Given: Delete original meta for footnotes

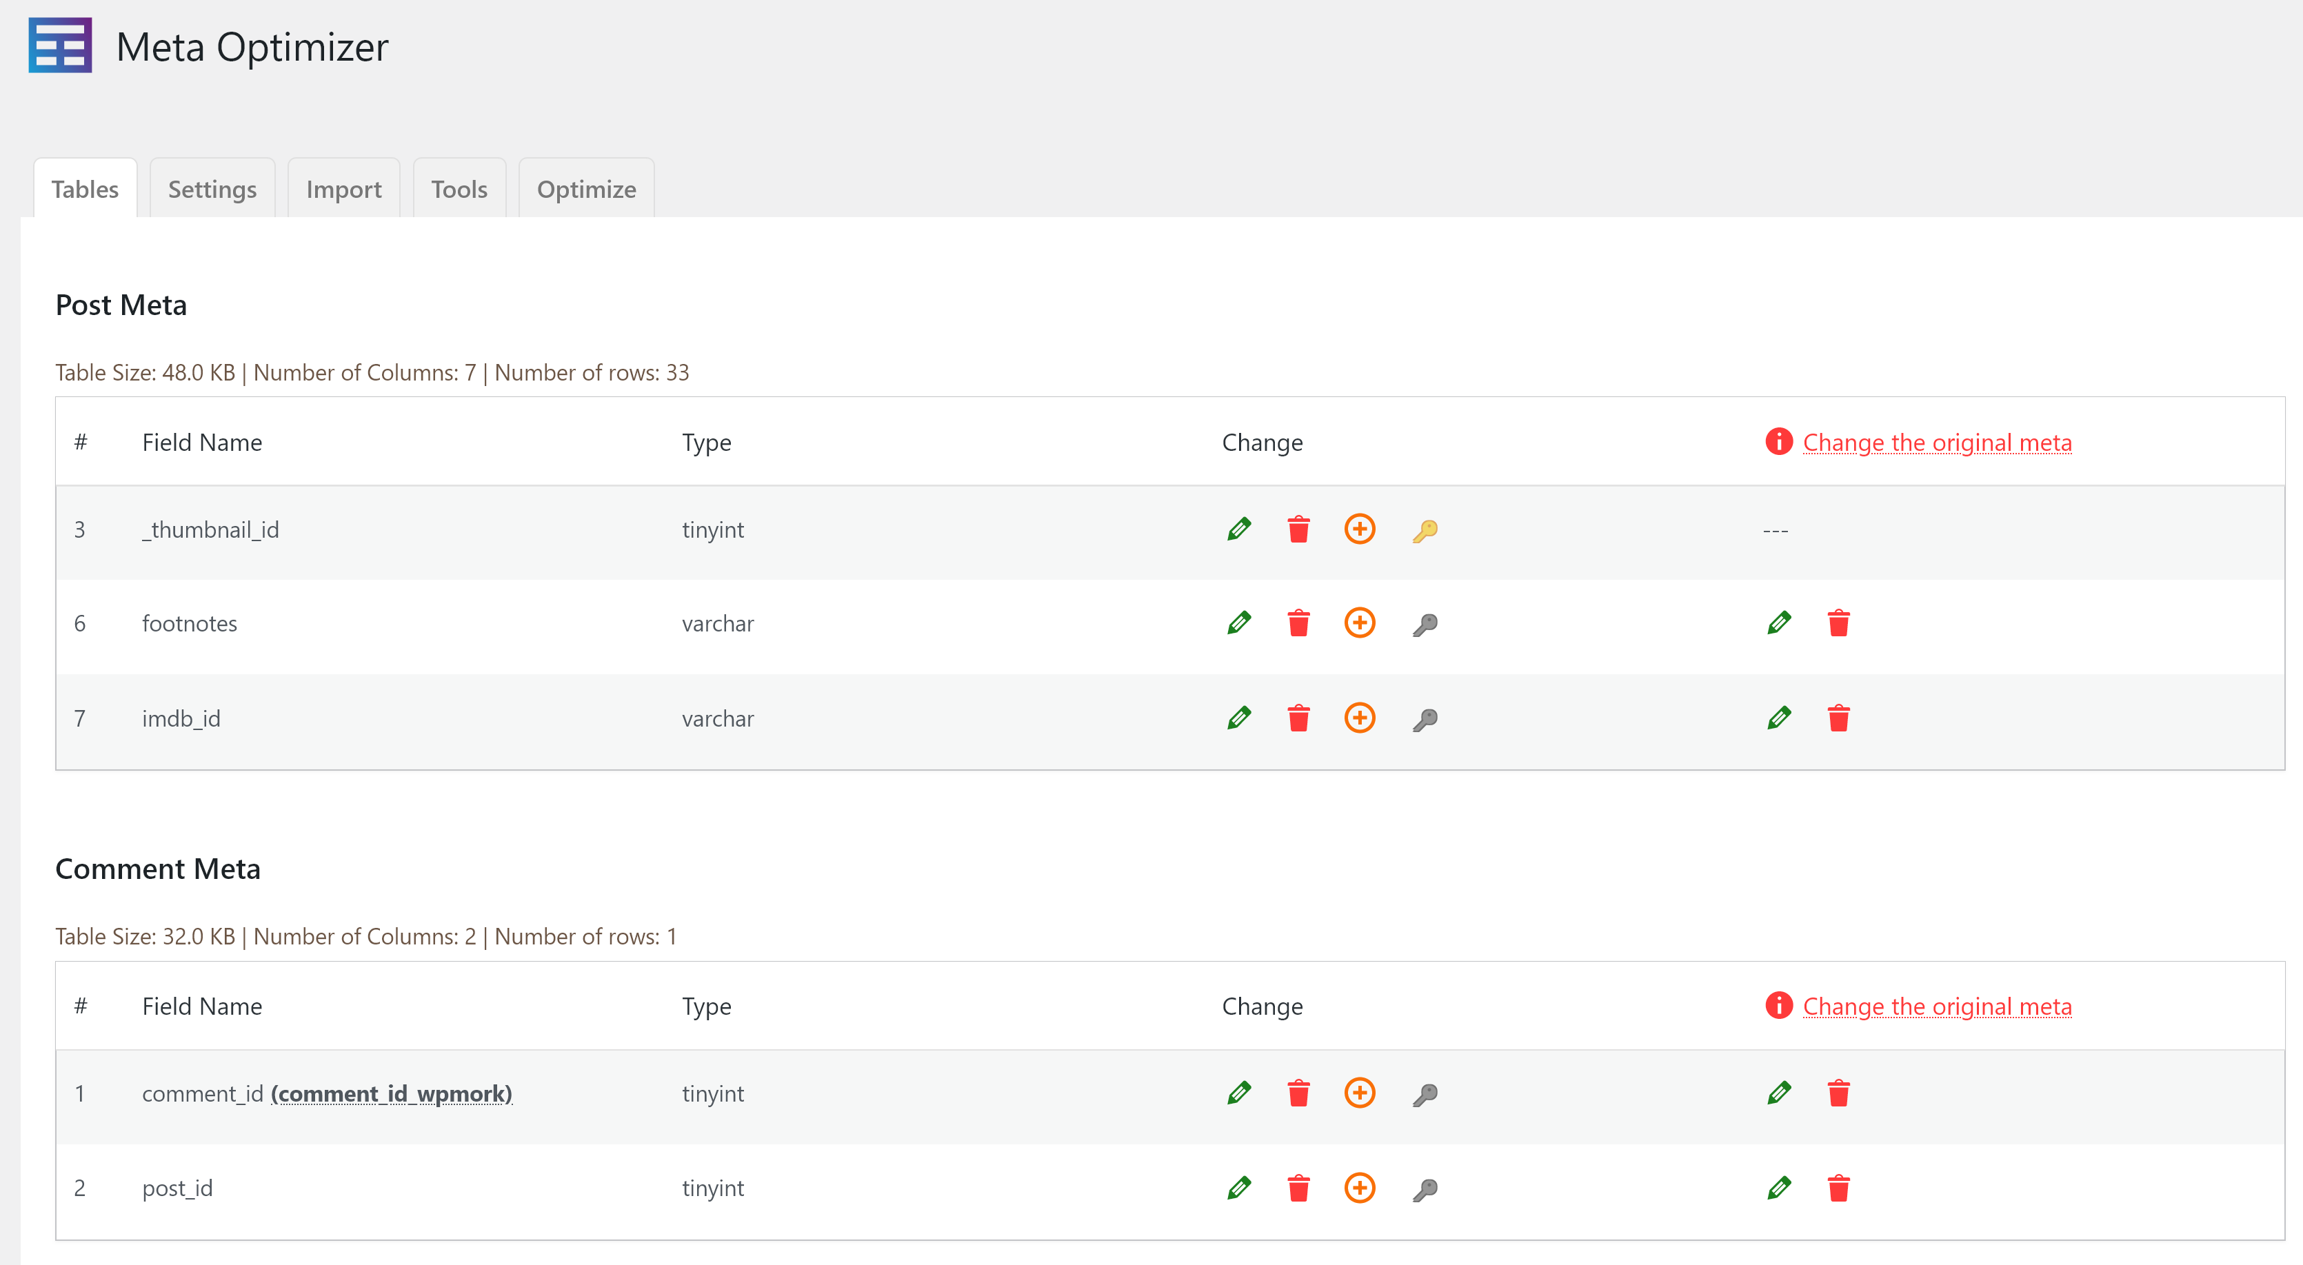Looking at the screenshot, I should tap(1838, 623).
